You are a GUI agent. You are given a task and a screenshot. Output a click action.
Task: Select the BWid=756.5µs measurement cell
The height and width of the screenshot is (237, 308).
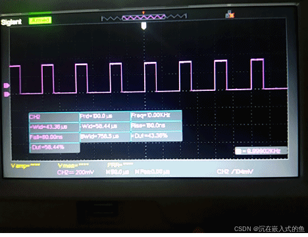pos(105,136)
